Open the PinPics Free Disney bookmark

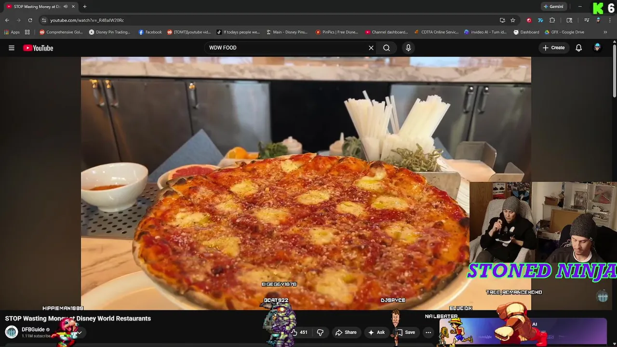[337, 32]
